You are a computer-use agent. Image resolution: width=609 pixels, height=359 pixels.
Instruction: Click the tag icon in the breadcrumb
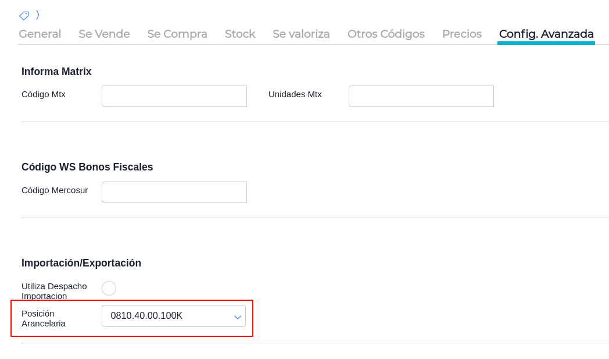24,16
